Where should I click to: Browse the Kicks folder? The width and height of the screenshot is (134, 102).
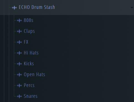pyautogui.click(x=29, y=64)
